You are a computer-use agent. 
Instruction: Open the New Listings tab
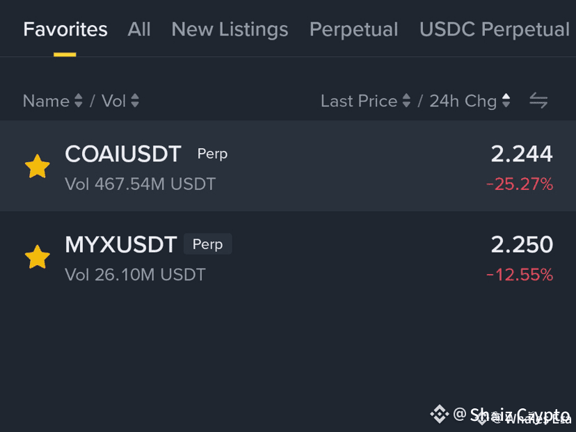(230, 29)
